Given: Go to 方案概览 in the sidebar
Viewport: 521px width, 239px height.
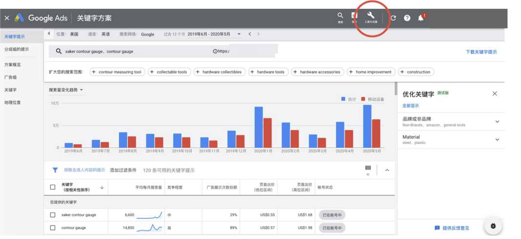Looking at the screenshot, I should [13, 64].
